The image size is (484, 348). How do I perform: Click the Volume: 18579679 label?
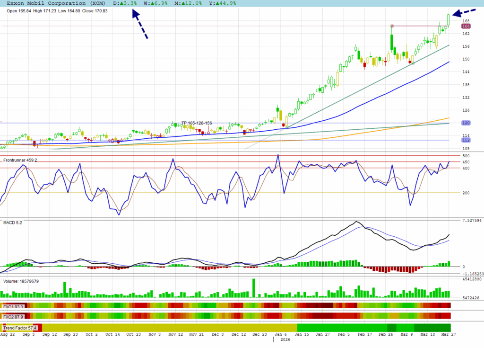coord(21,281)
